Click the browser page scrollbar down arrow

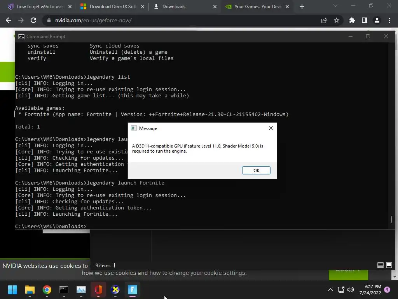point(395,277)
